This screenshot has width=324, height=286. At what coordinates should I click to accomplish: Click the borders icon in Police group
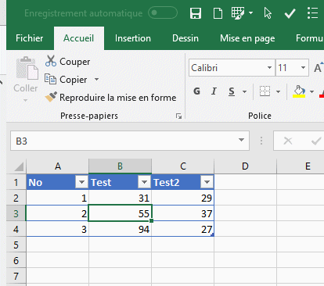(265, 91)
